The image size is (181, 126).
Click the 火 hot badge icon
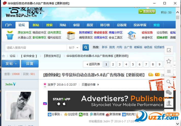(x=157, y=74)
